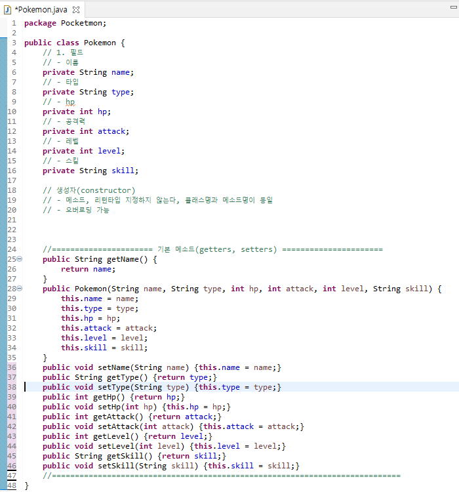Click line number 38 in gutter

[12, 387]
